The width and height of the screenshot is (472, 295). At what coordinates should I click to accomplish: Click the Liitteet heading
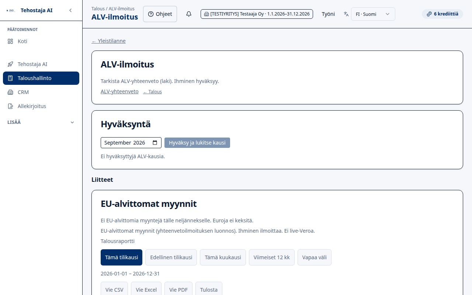tap(102, 180)
